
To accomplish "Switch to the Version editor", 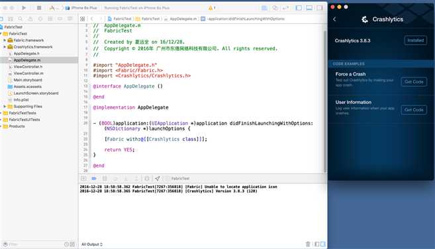I will click(x=285, y=8).
